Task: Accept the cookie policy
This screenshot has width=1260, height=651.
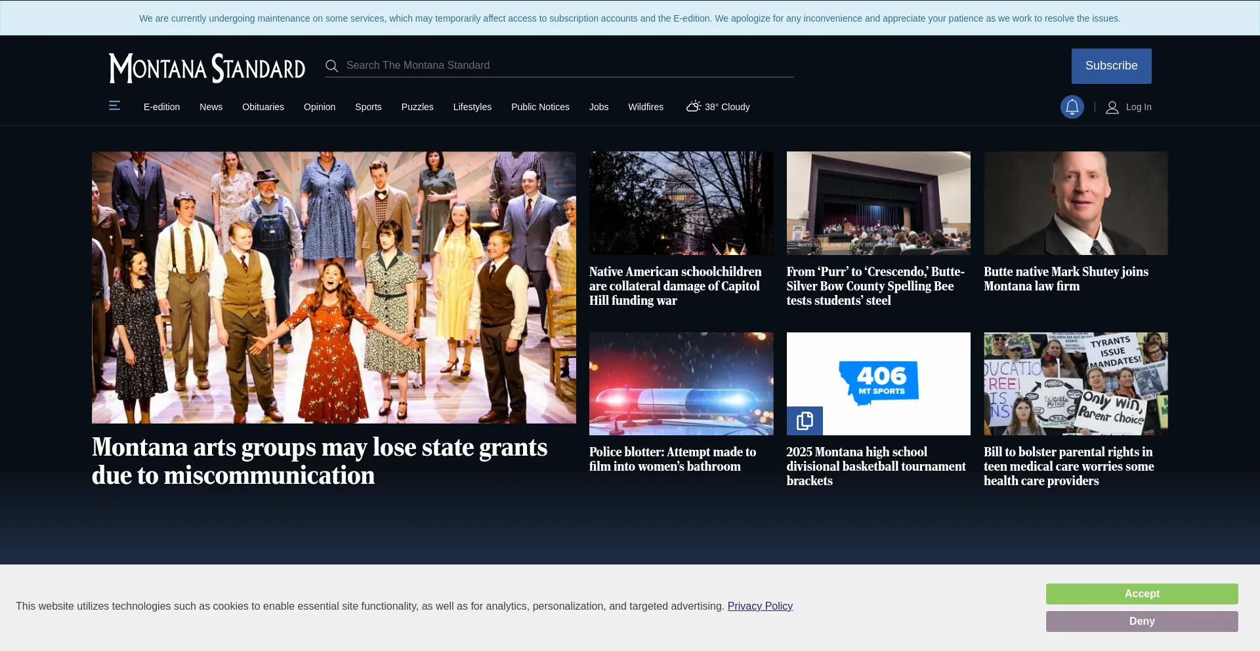Action: [1142, 594]
